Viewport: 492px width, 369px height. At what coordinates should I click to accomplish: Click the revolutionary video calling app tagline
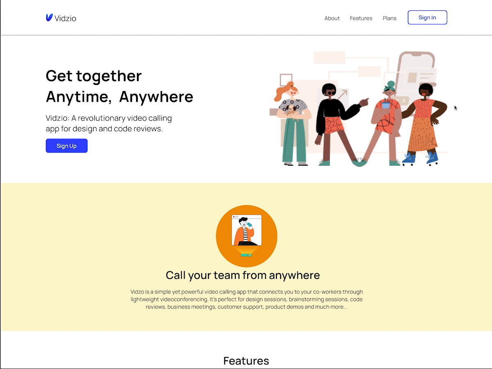(109, 123)
